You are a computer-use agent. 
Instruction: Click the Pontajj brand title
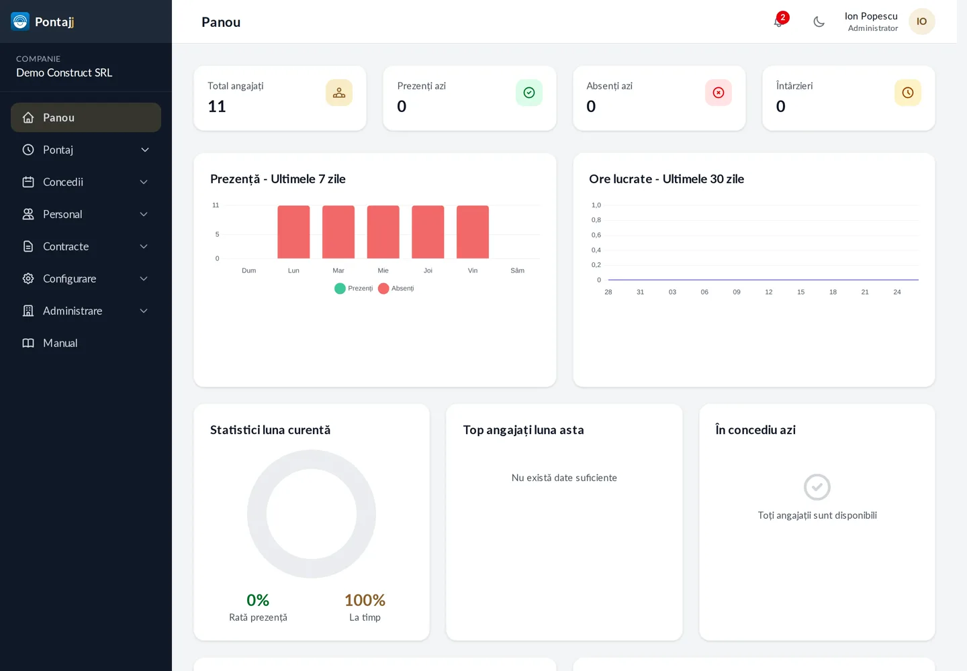[54, 22]
